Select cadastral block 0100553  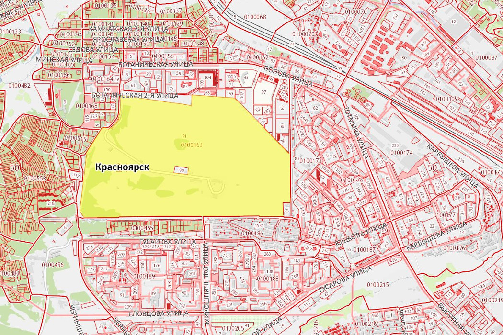pyautogui.click(x=34, y=178)
